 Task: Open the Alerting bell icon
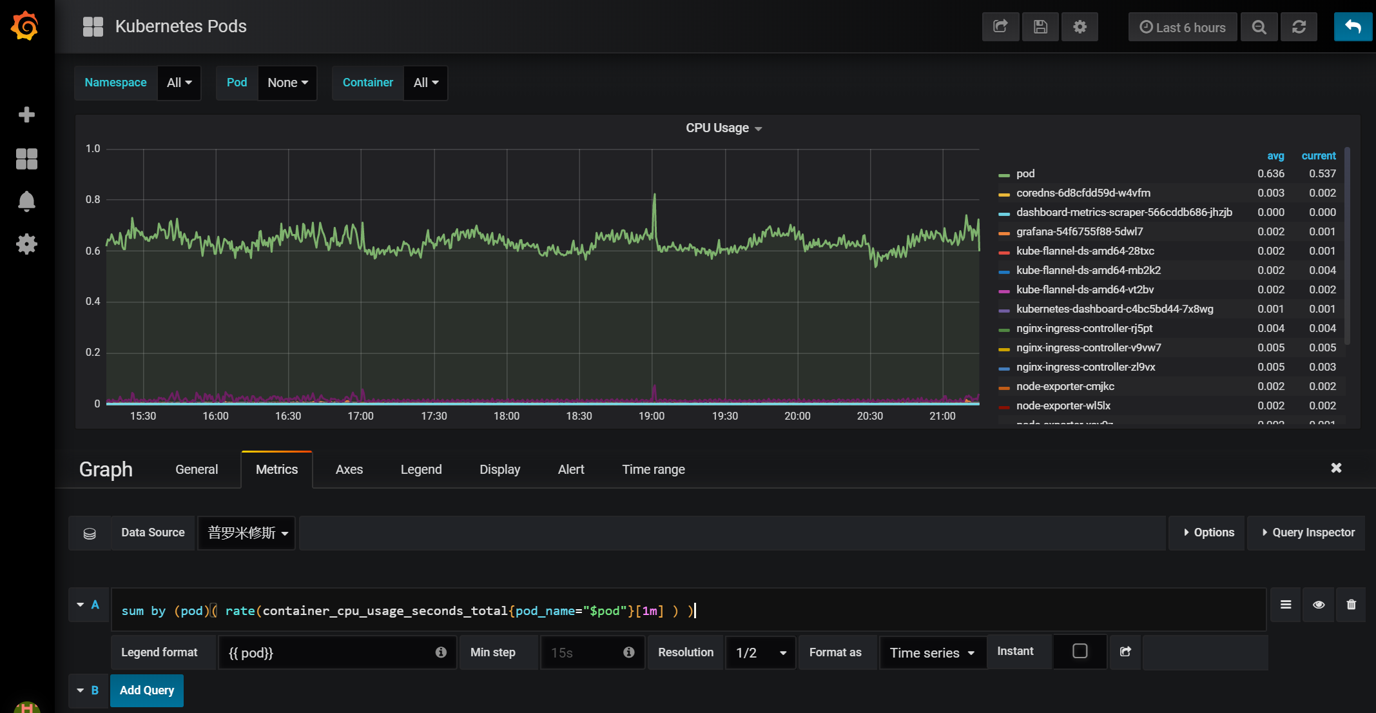coord(26,202)
